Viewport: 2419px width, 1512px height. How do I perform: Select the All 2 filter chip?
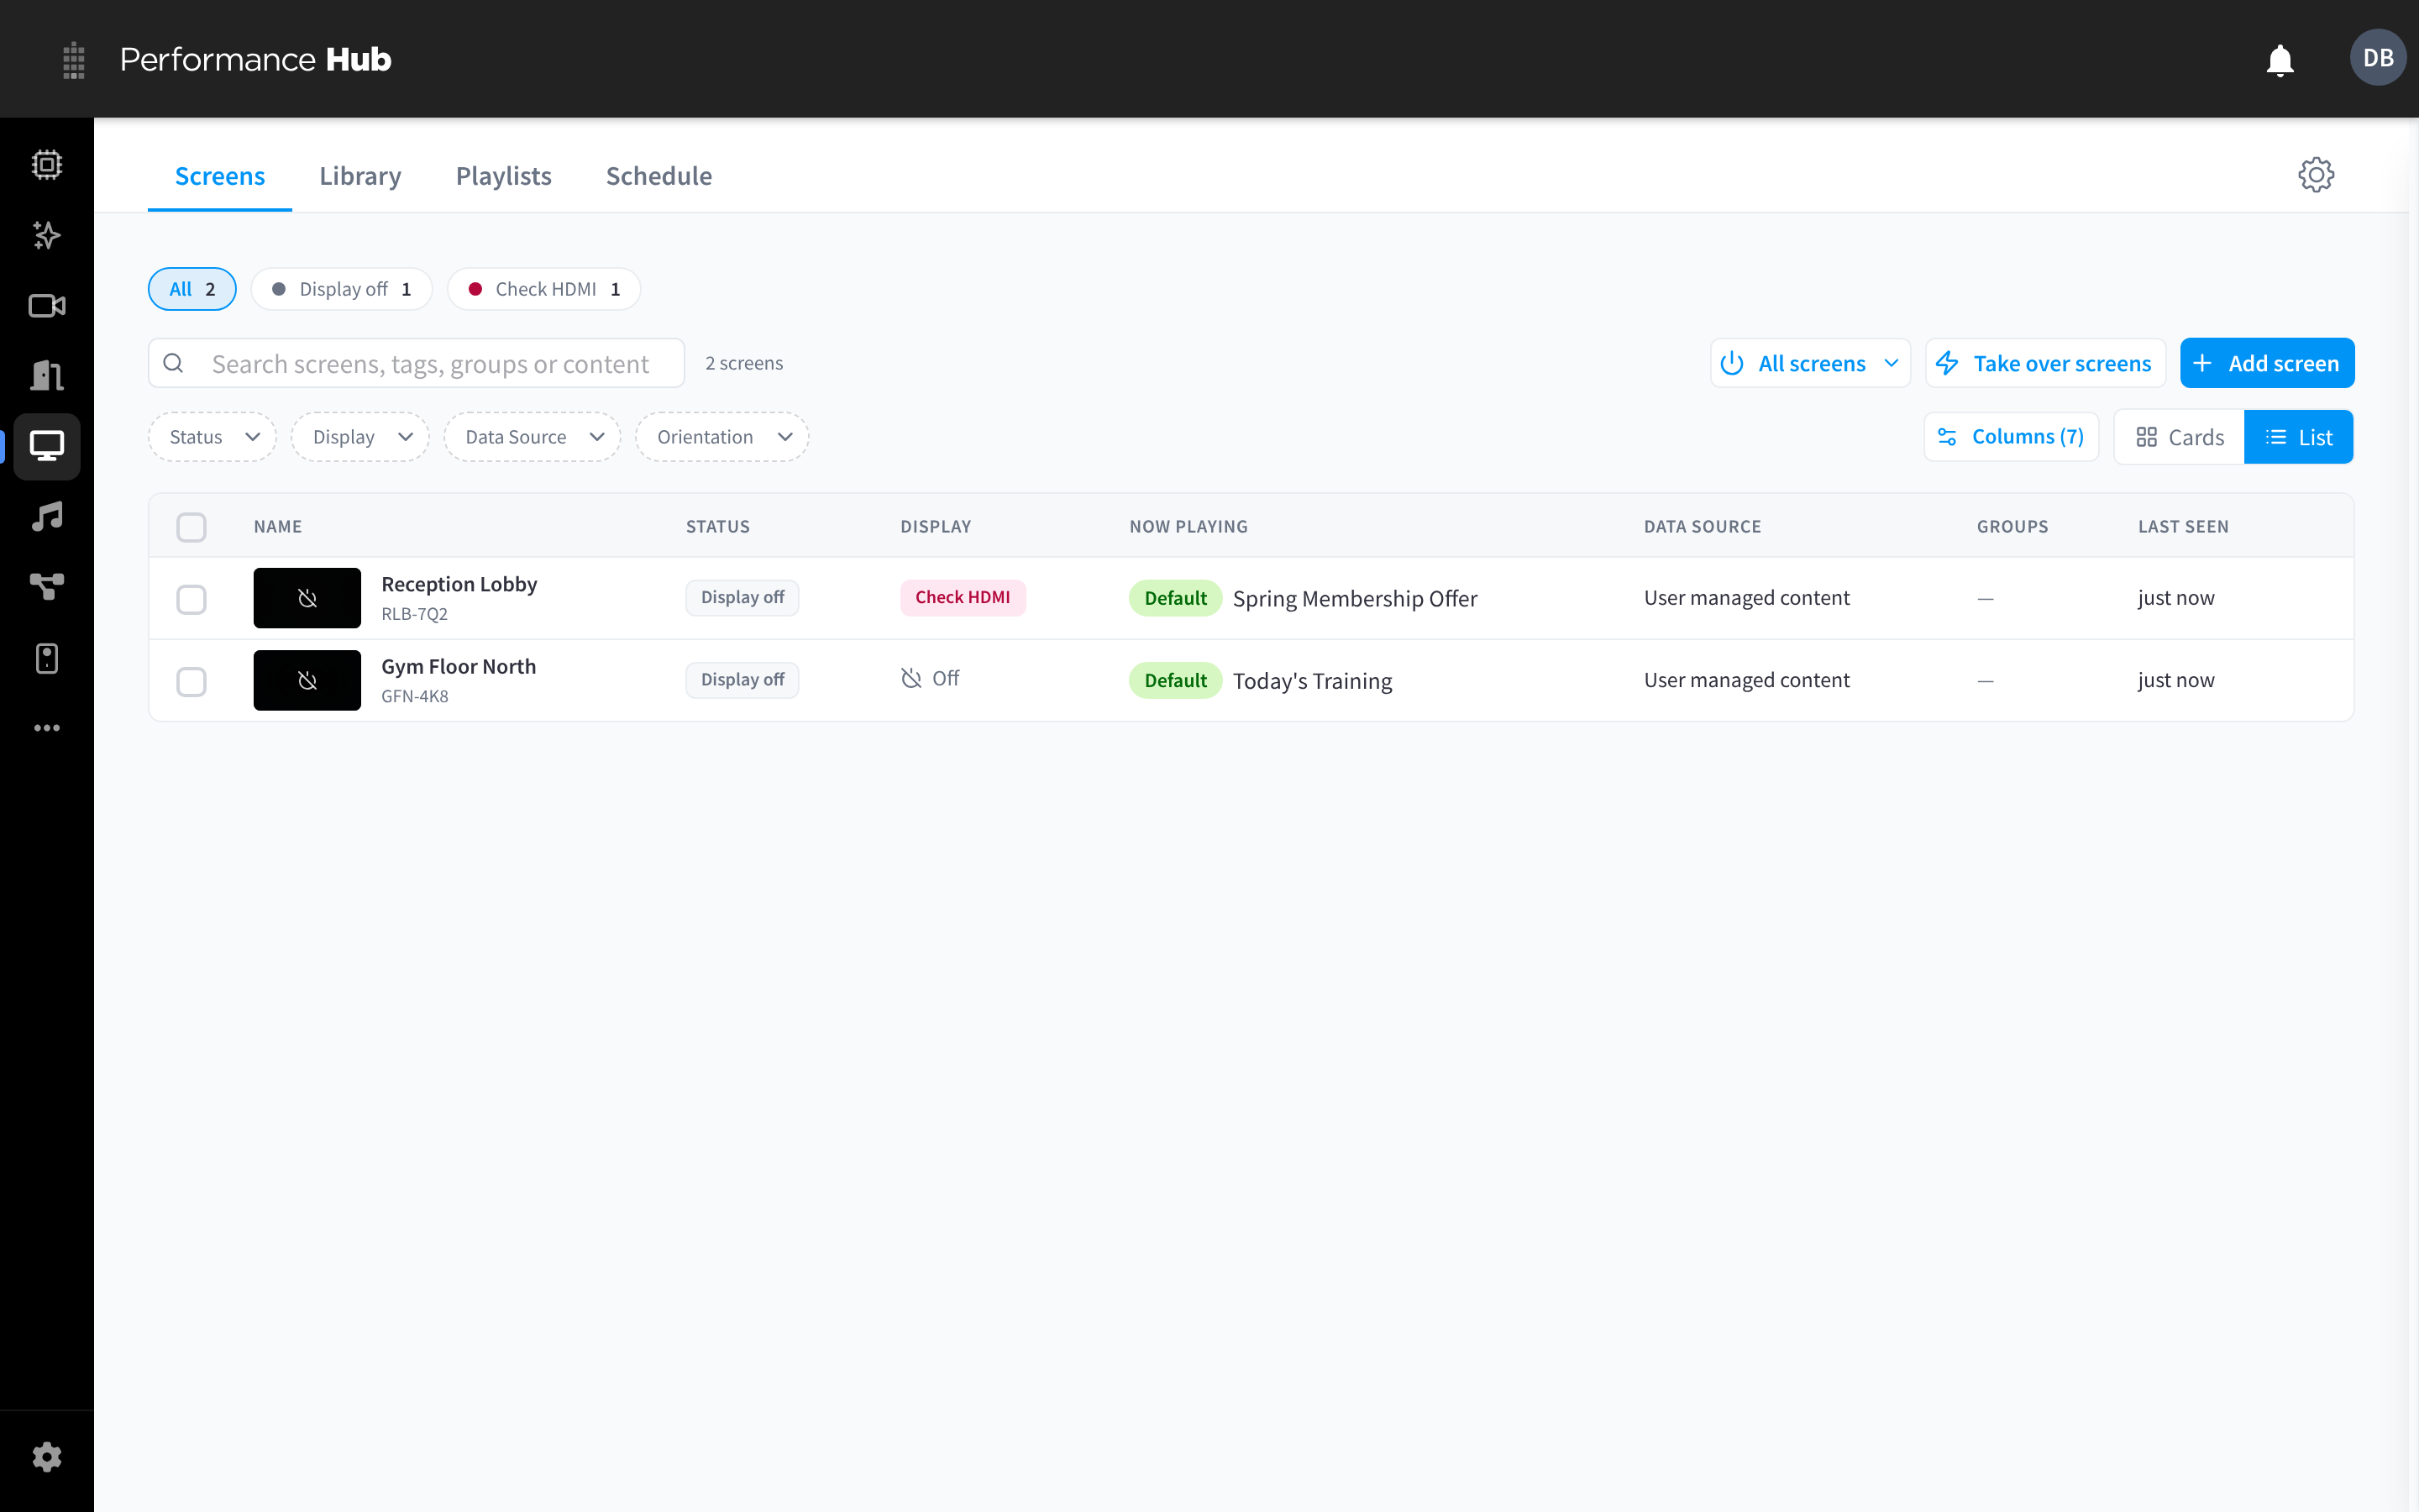[192, 289]
